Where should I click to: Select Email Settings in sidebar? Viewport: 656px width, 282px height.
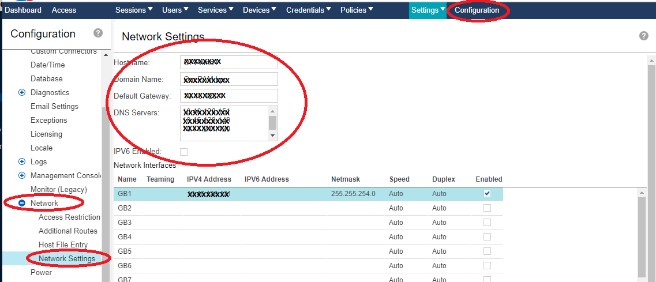click(54, 106)
